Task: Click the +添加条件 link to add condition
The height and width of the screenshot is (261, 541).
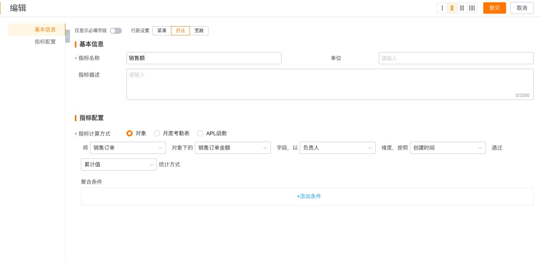Action: click(309, 196)
